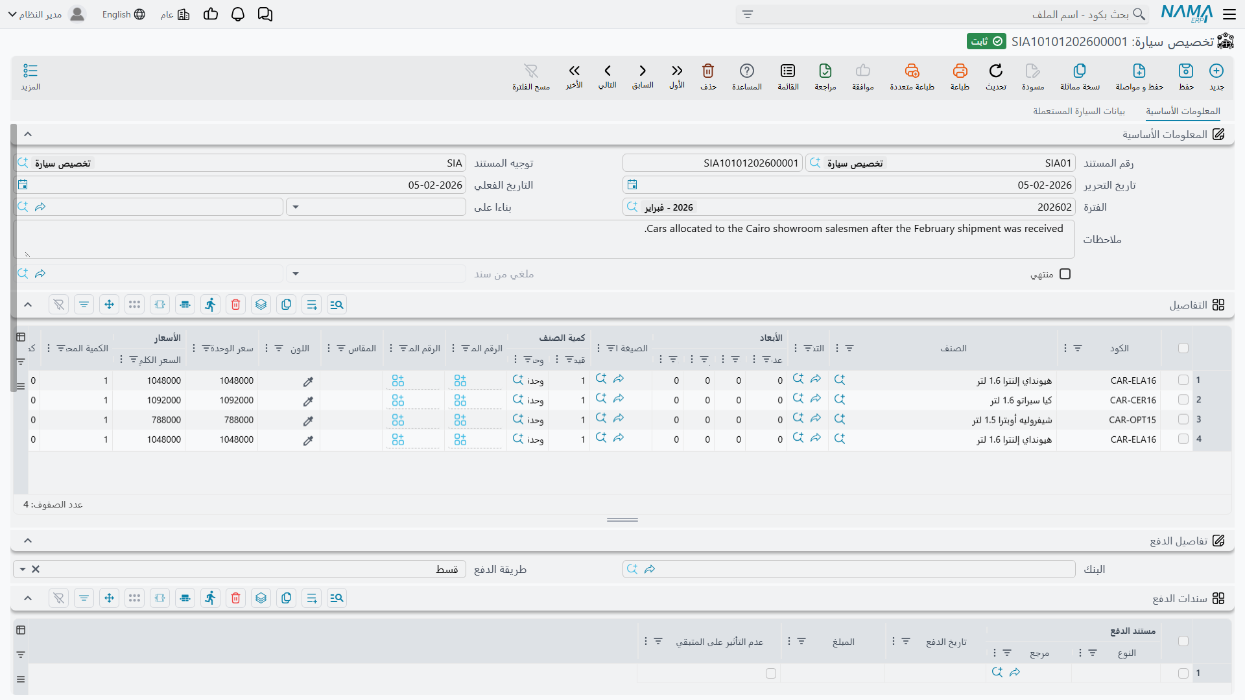The width and height of the screenshot is (1245, 700).
Task: Click the شيفروليه أوبترا 1.5 لتر item cell
Action: point(944,420)
